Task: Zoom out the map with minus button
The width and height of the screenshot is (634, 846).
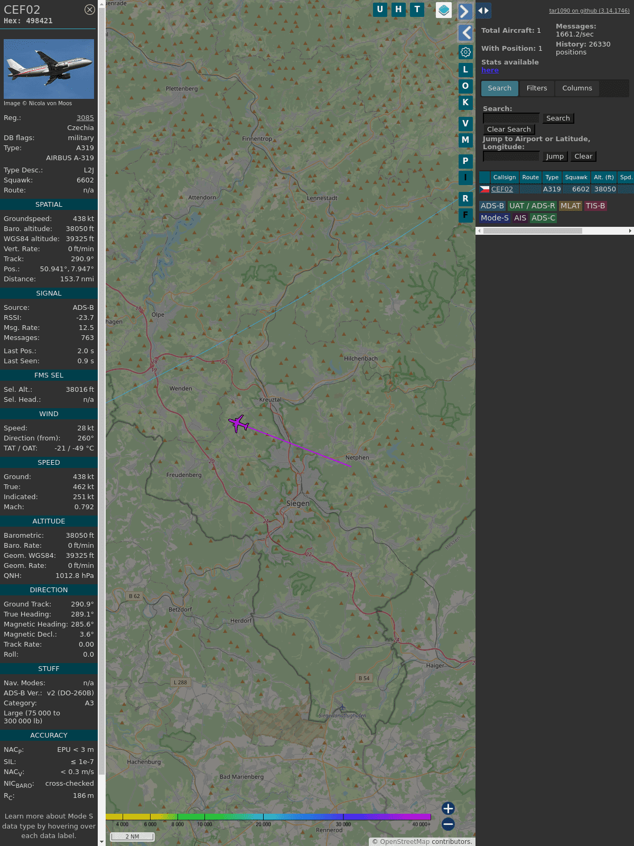Action: [x=448, y=824]
